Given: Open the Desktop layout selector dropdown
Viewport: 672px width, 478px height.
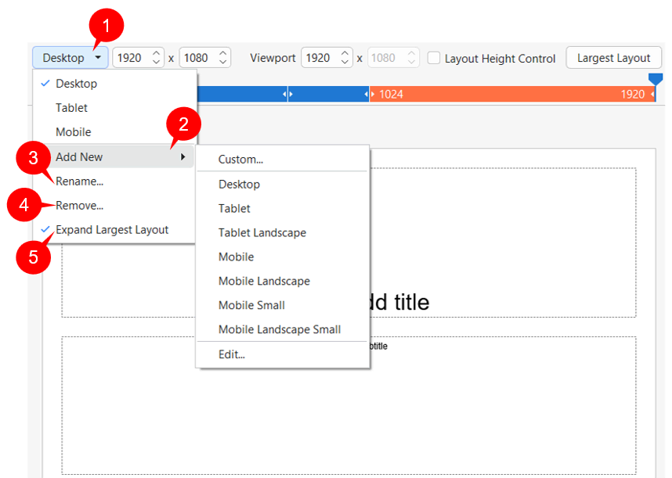Looking at the screenshot, I should (x=70, y=57).
